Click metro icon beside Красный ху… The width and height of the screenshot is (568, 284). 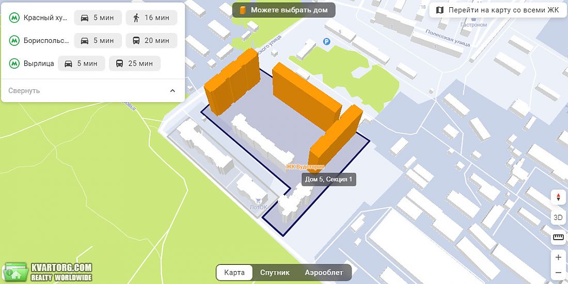tap(14, 18)
